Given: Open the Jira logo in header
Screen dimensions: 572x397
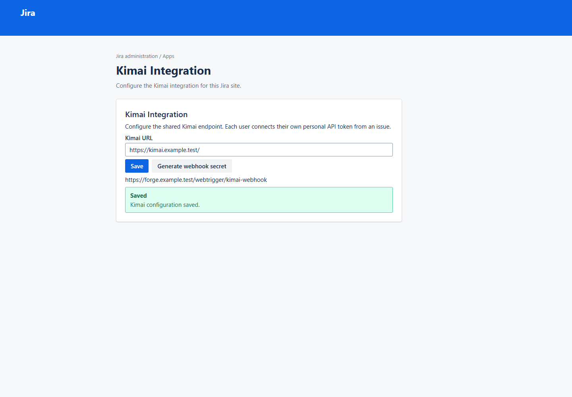Looking at the screenshot, I should pos(28,13).
